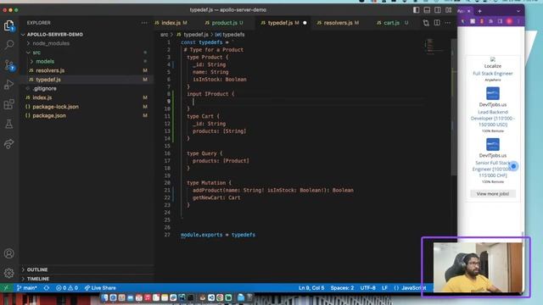The height and width of the screenshot is (305, 543).
Task: Open Explorer Views and More Actions ellipsis
Action: [x=144, y=23]
